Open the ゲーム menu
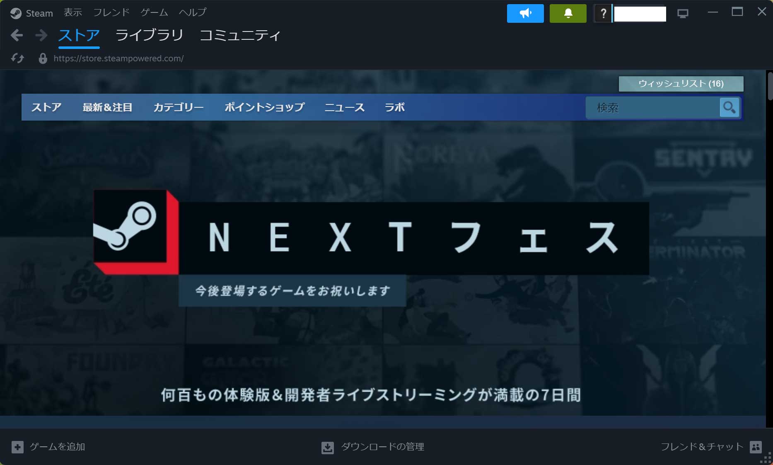The height and width of the screenshot is (465, 773). [x=154, y=12]
